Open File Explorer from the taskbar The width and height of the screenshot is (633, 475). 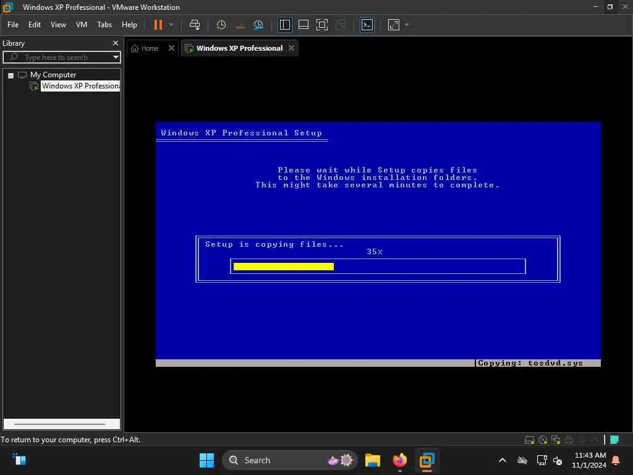click(x=373, y=460)
